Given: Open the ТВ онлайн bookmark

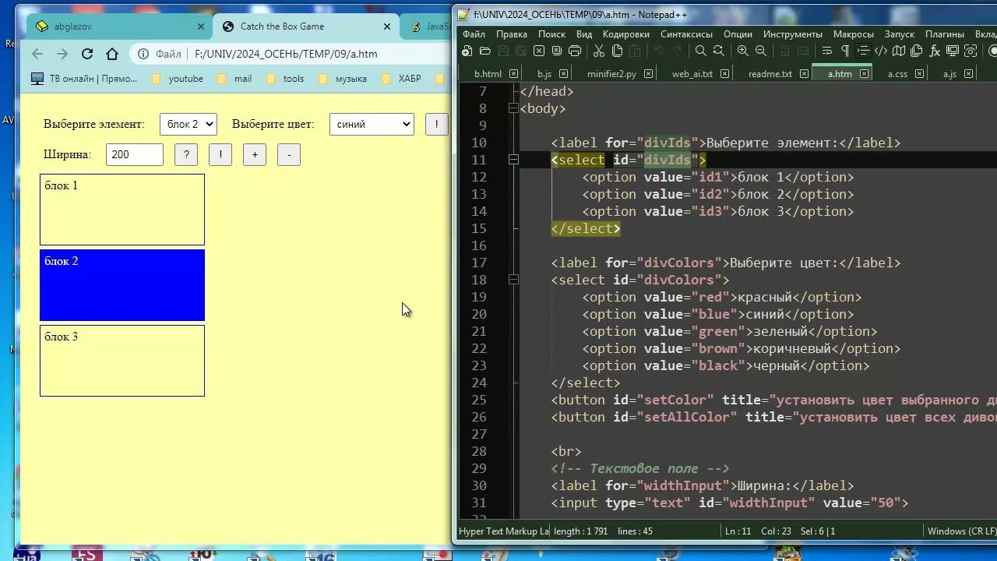Looking at the screenshot, I should point(84,79).
